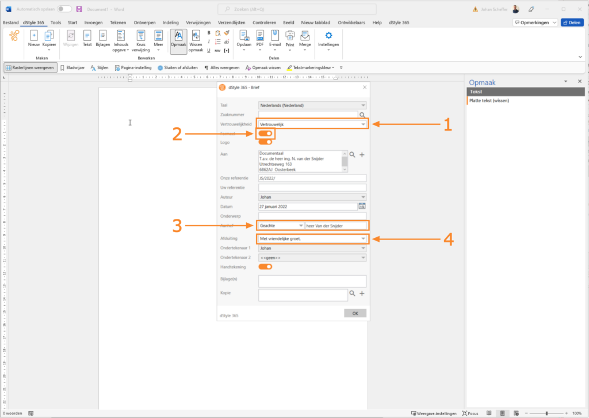
Task: Click Pagina-instelling toolbar button
Action: tap(133, 68)
